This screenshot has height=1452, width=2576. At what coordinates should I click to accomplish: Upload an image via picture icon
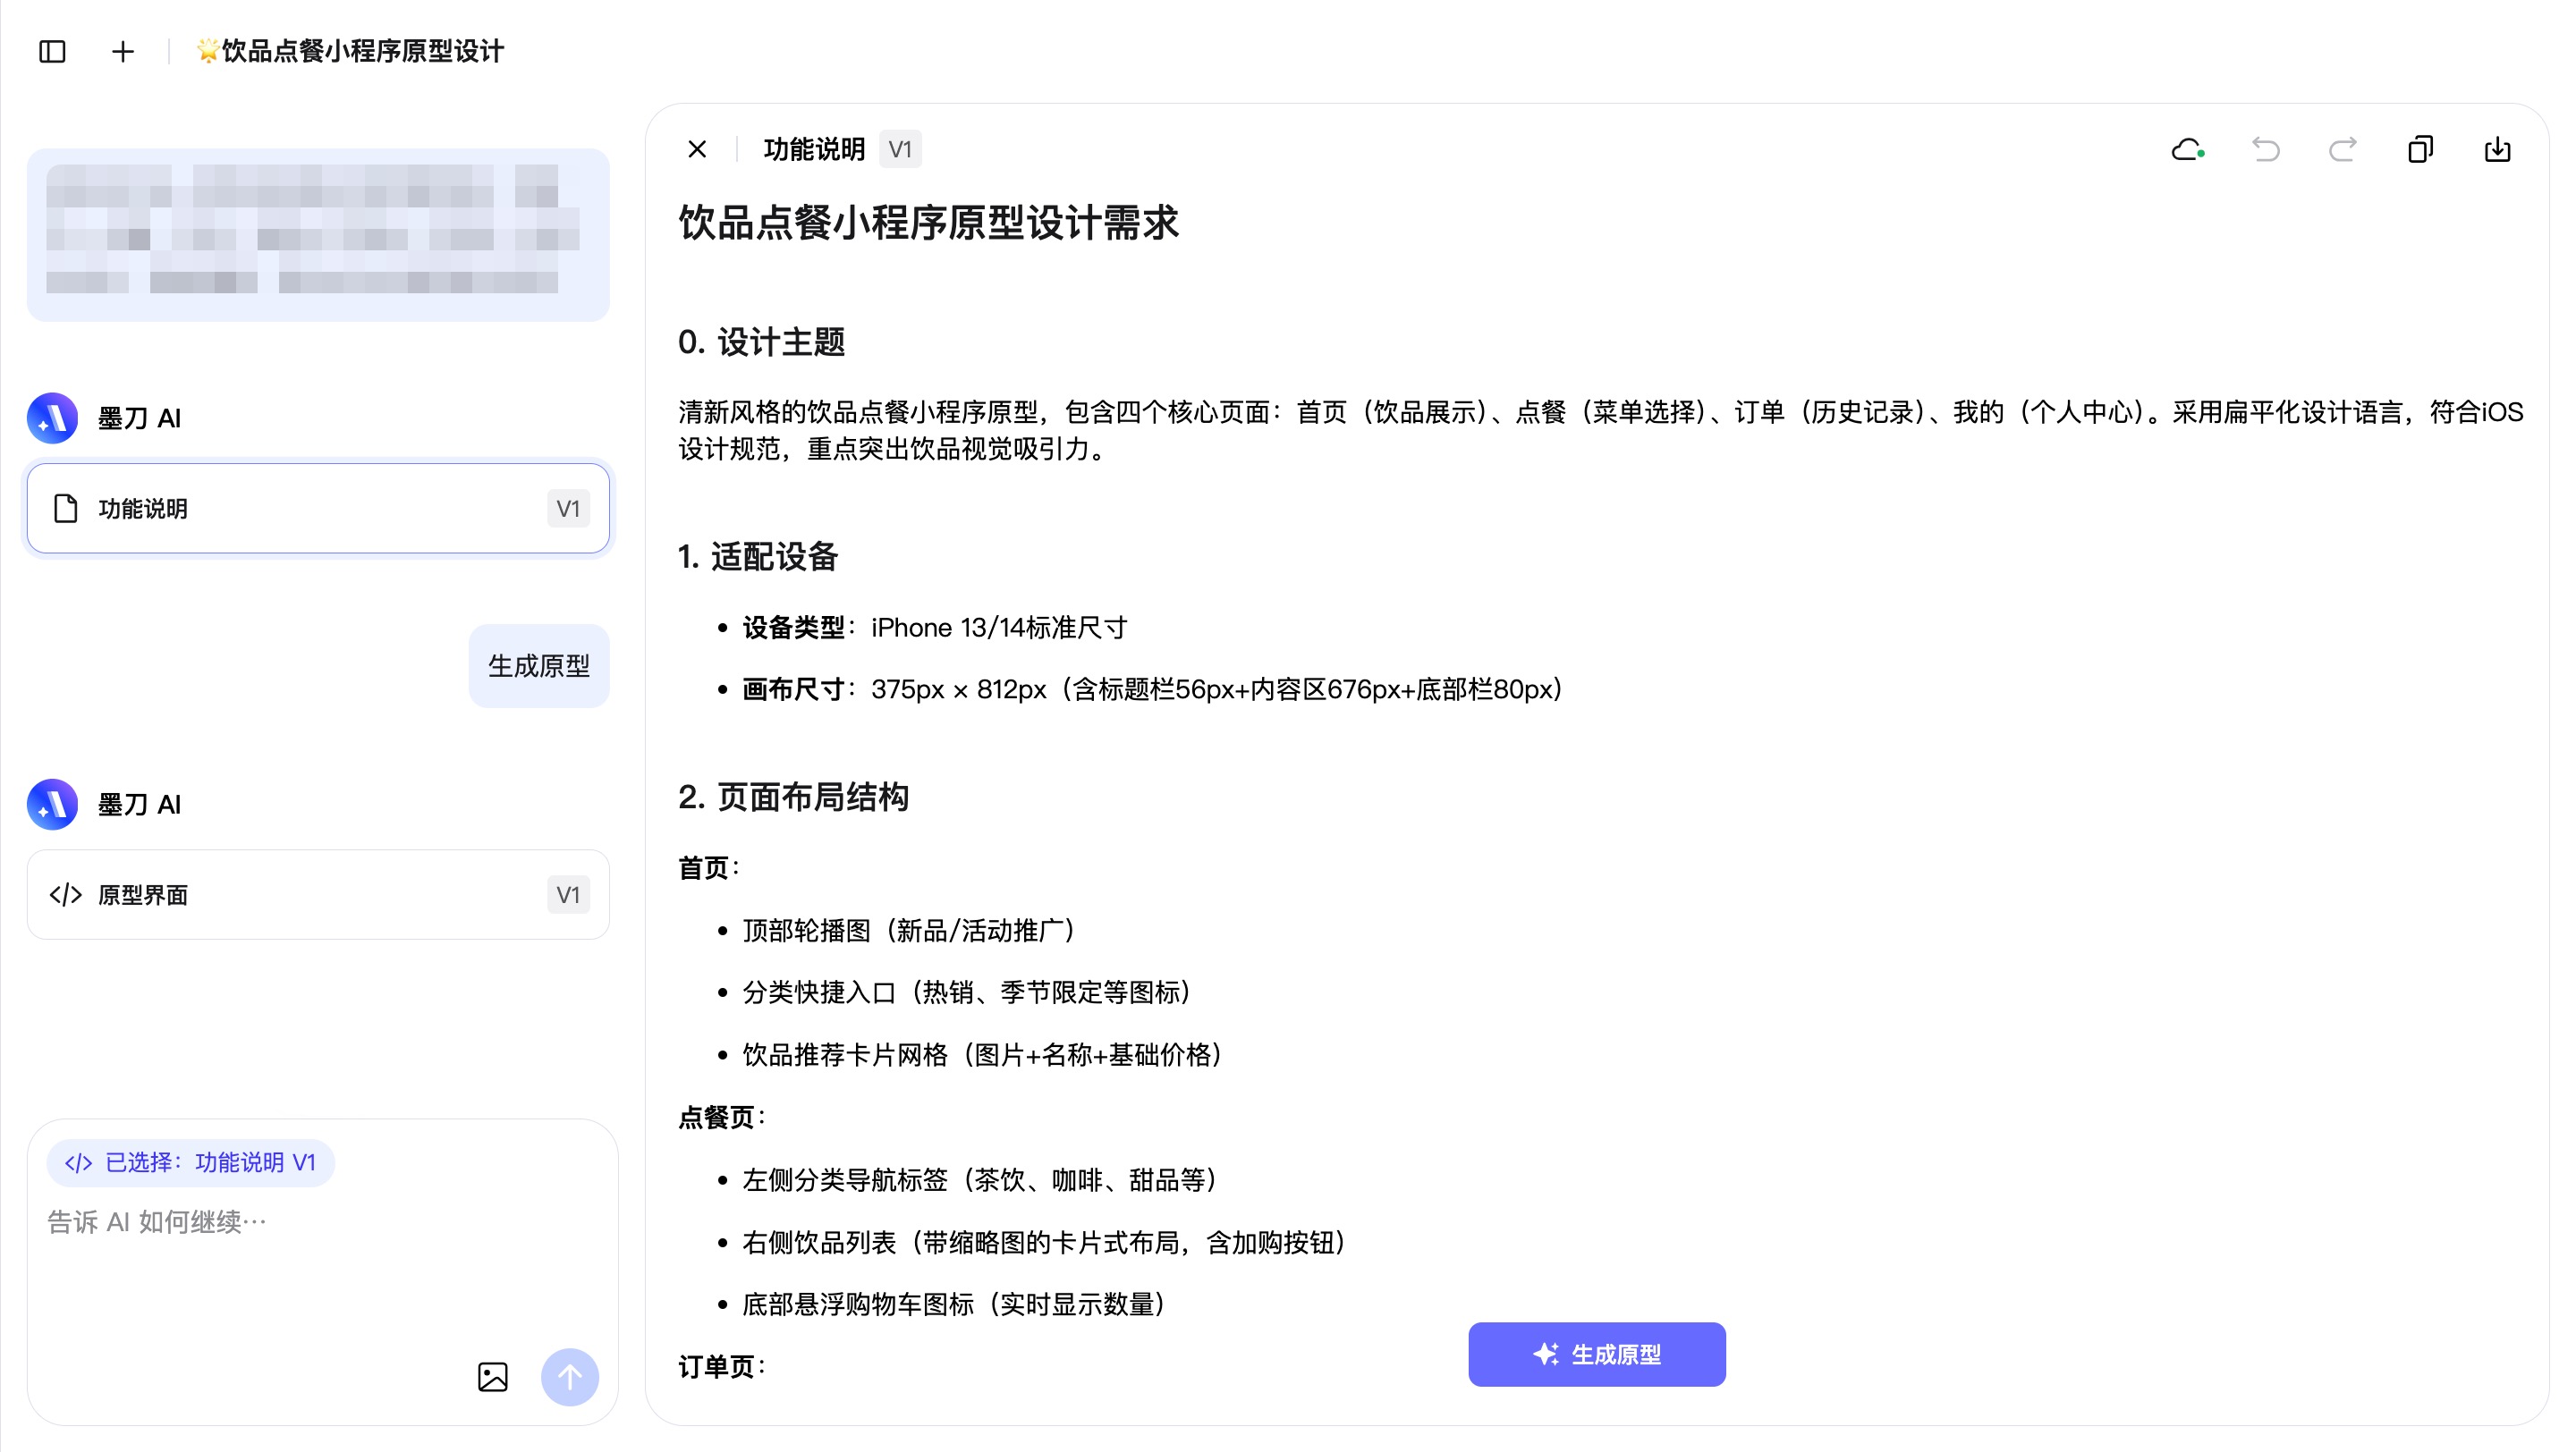tap(492, 1376)
